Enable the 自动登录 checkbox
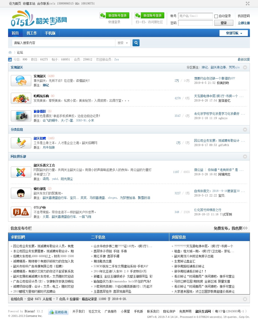258x332 pixels. (x=216, y=16)
